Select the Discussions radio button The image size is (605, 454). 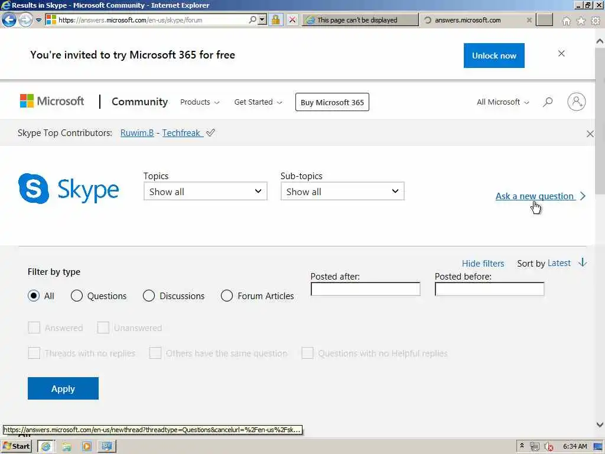(x=148, y=296)
